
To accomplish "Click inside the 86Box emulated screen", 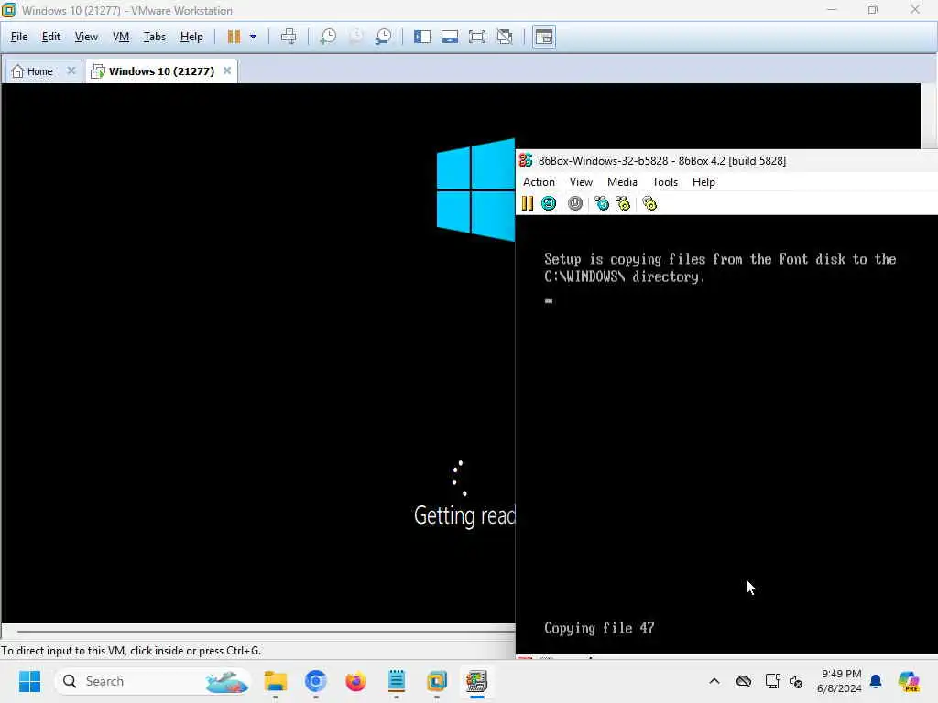I will (x=726, y=435).
